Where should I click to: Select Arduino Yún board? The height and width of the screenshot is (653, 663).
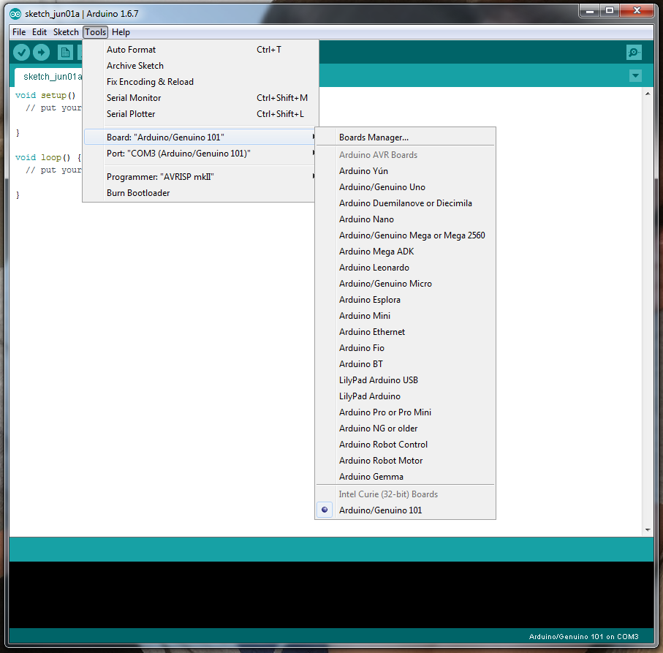pyautogui.click(x=405, y=171)
